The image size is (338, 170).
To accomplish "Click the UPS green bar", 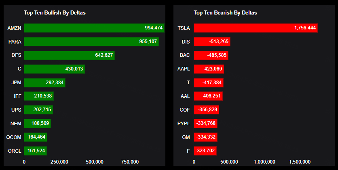I will (38, 110).
